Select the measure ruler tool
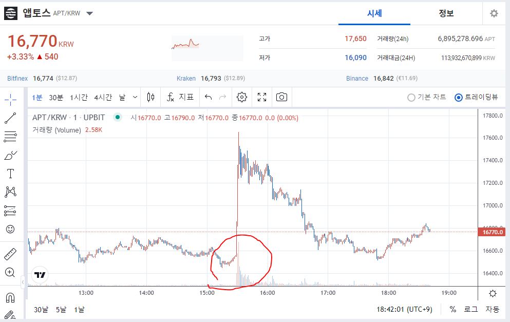This screenshot has height=322, width=510. (x=11, y=253)
